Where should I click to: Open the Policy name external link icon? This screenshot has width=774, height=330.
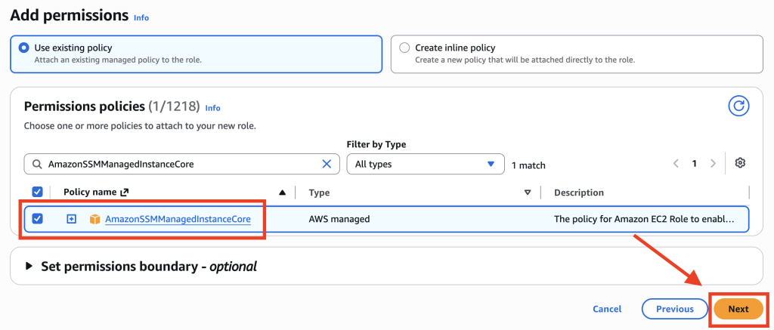click(125, 193)
